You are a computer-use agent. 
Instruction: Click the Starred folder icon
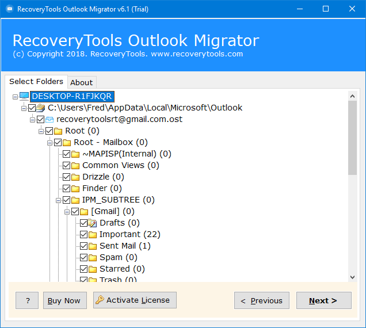click(93, 269)
